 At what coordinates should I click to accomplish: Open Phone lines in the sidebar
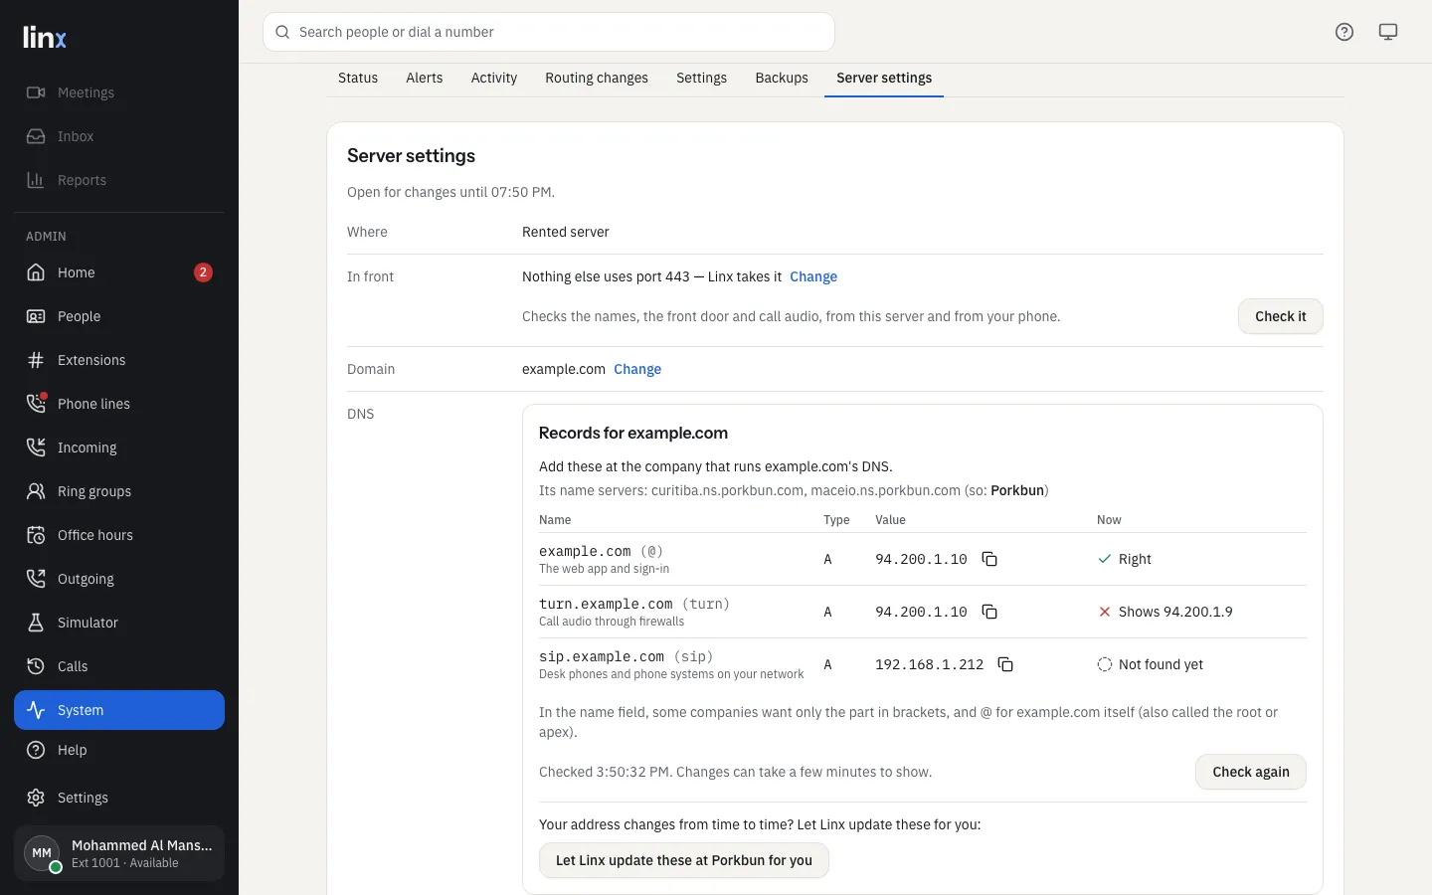pyautogui.click(x=119, y=404)
